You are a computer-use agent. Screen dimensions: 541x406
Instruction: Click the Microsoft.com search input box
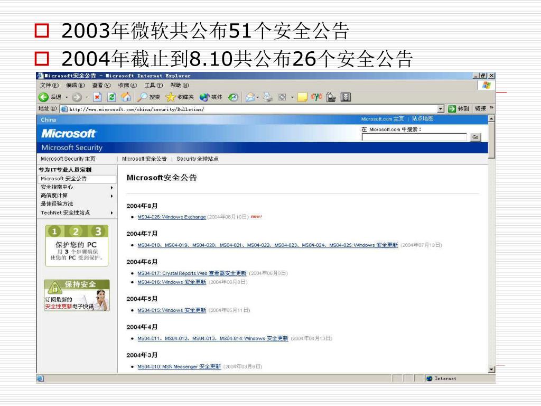pos(414,137)
